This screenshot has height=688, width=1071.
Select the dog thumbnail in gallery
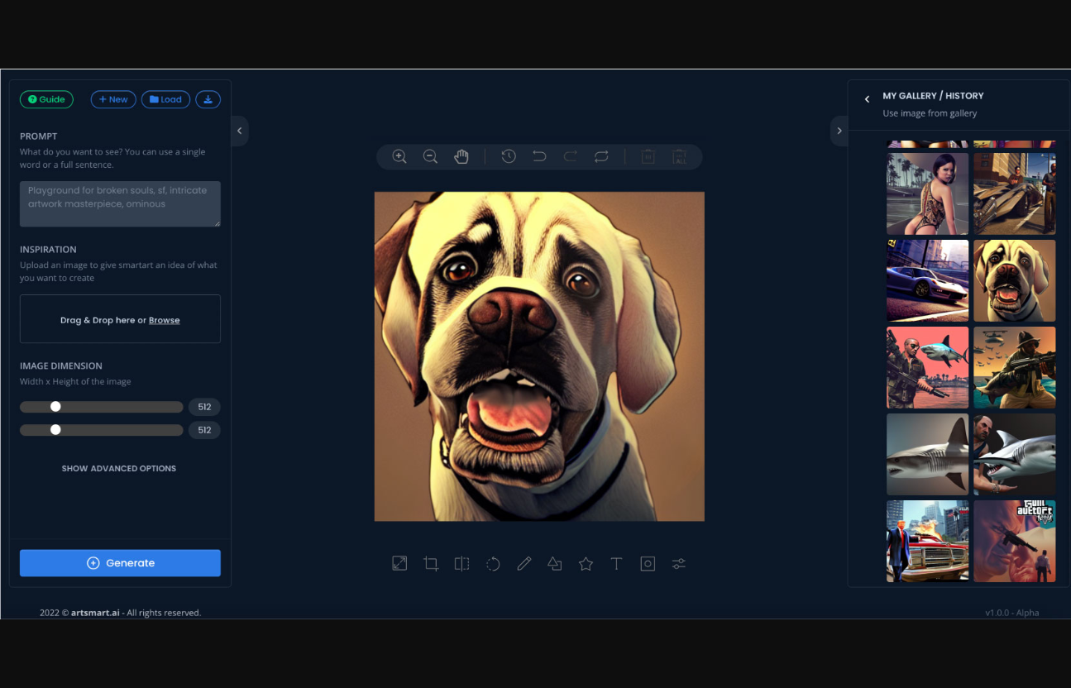click(x=1014, y=281)
